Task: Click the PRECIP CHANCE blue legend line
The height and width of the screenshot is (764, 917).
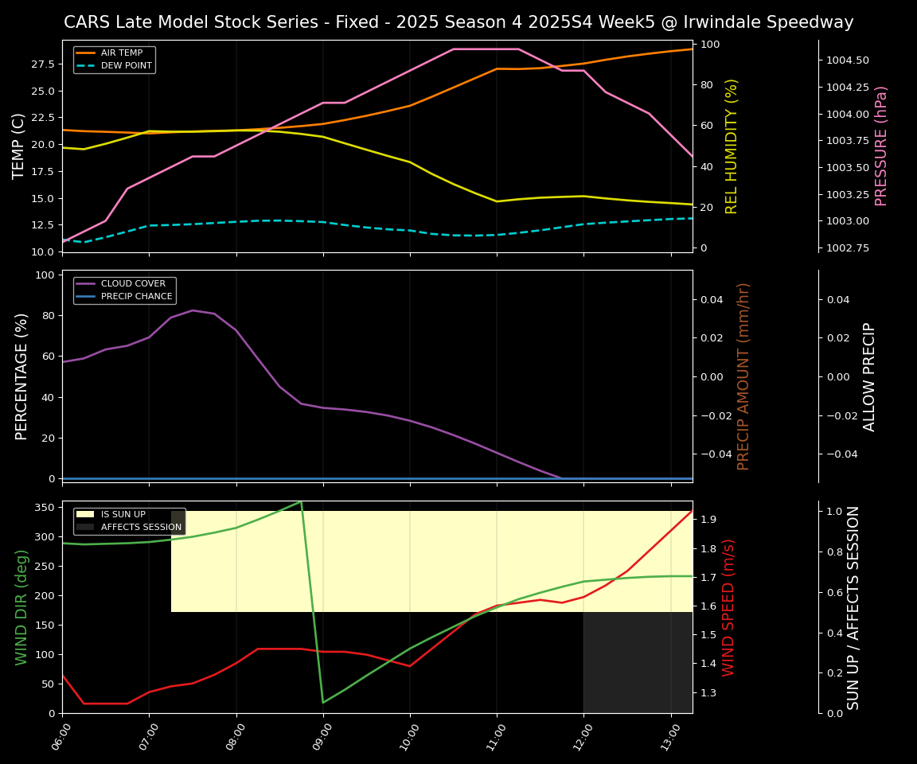Action: (86, 297)
